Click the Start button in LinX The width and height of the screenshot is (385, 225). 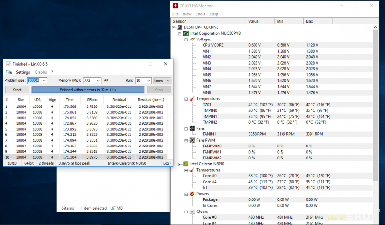(x=17, y=90)
